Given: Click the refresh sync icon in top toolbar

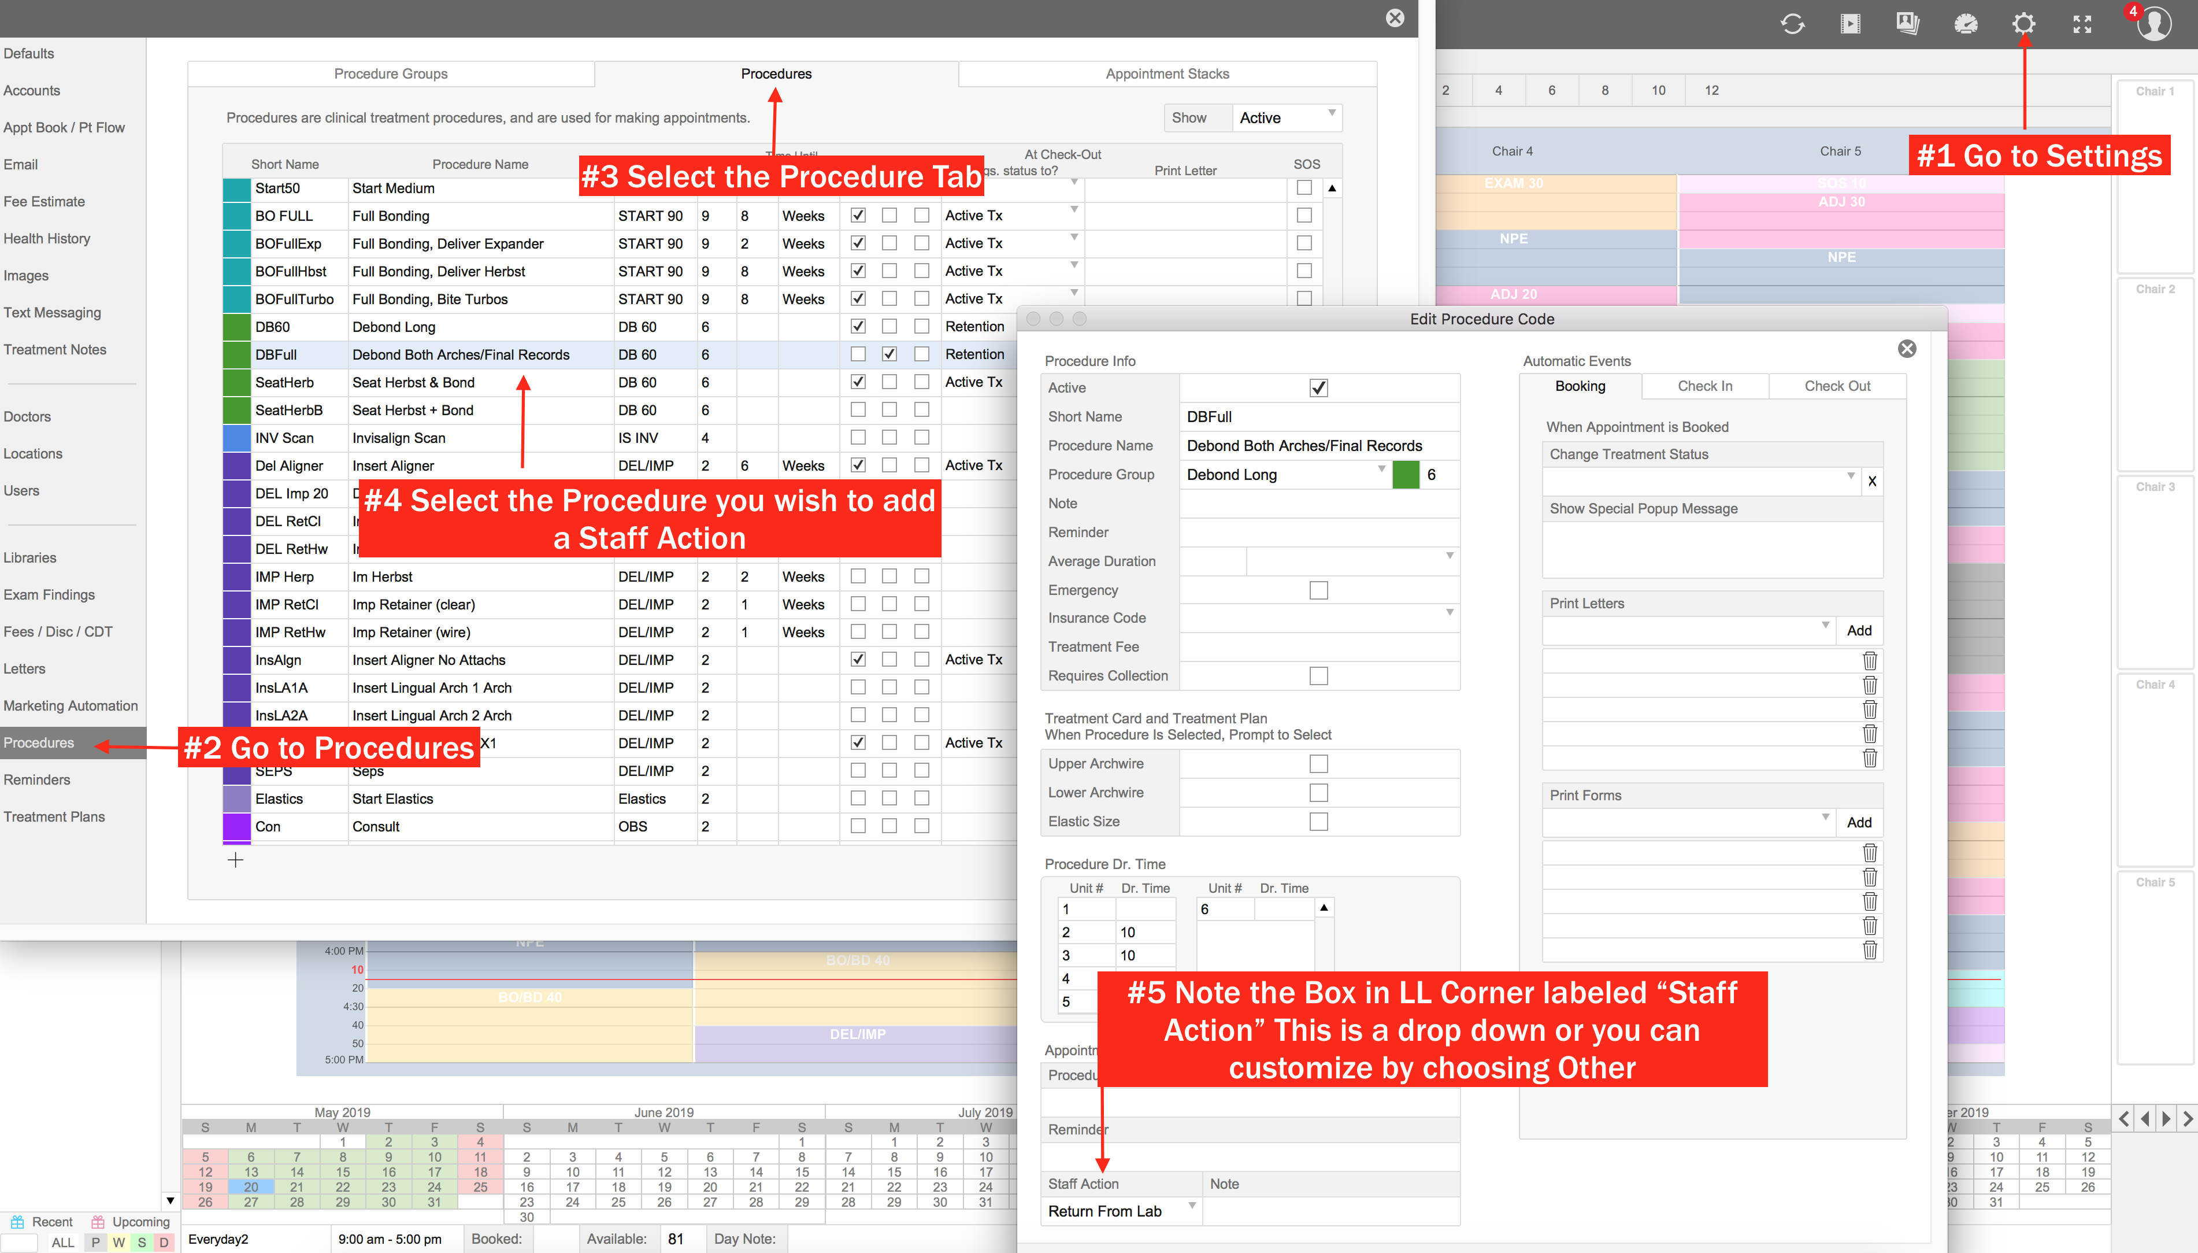Looking at the screenshot, I should click(x=1792, y=24).
